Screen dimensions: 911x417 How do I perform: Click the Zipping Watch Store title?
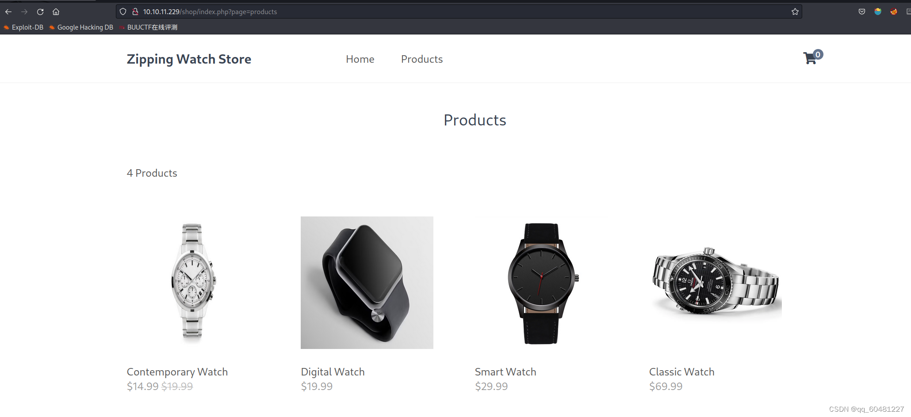(x=189, y=59)
